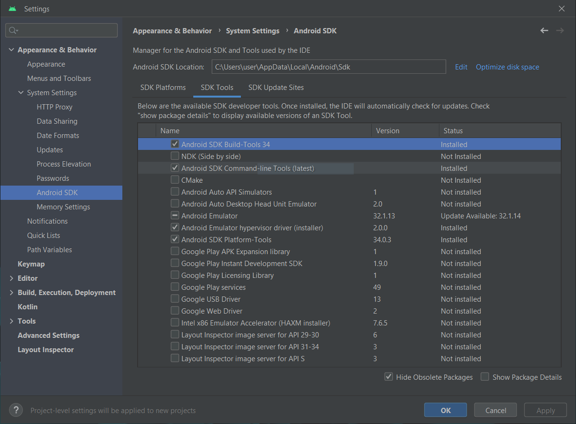Click the back navigation arrow icon
The height and width of the screenshot is (424, 576).
(544, 30)
